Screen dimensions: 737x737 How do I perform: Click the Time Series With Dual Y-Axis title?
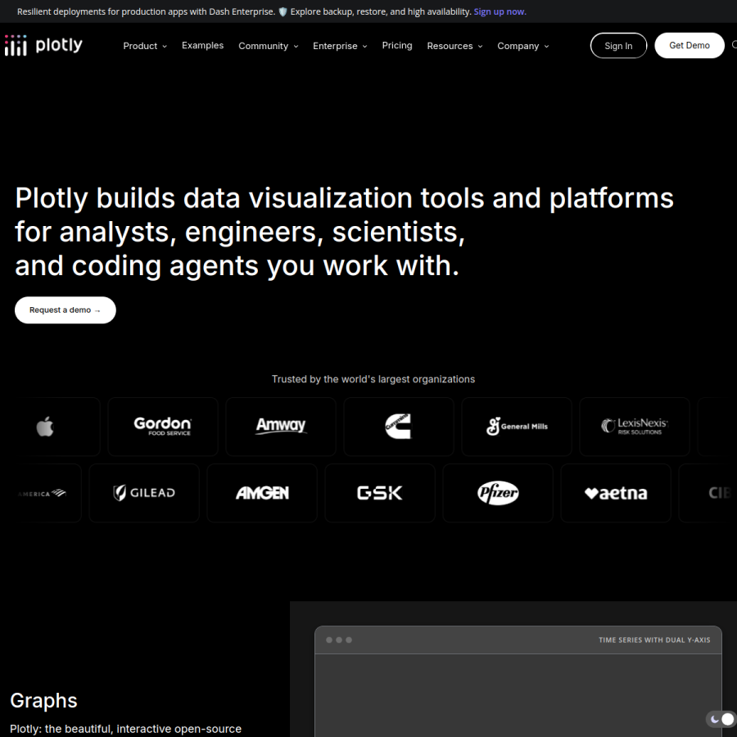point(654,640)
